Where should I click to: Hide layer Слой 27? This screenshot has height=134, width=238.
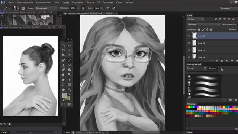tap(189, 36)
